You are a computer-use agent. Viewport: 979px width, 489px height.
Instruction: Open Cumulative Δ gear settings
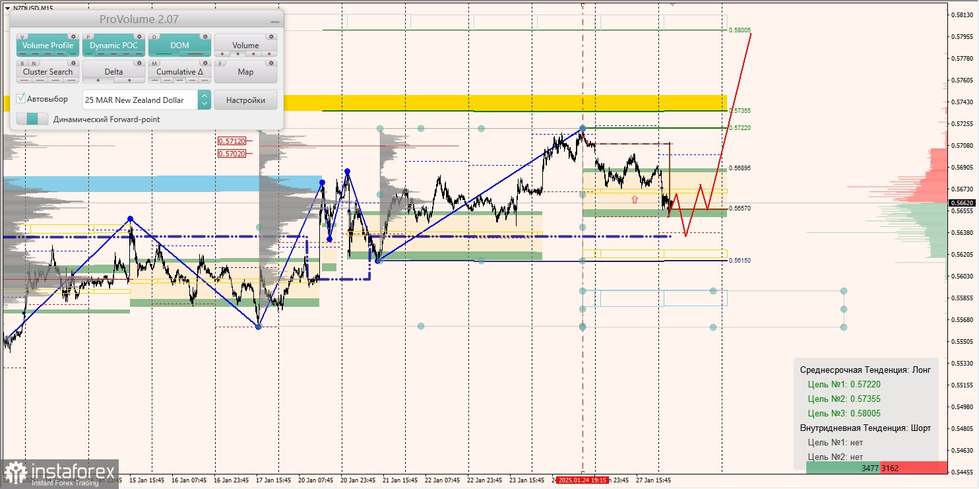(x=205, y=63)
